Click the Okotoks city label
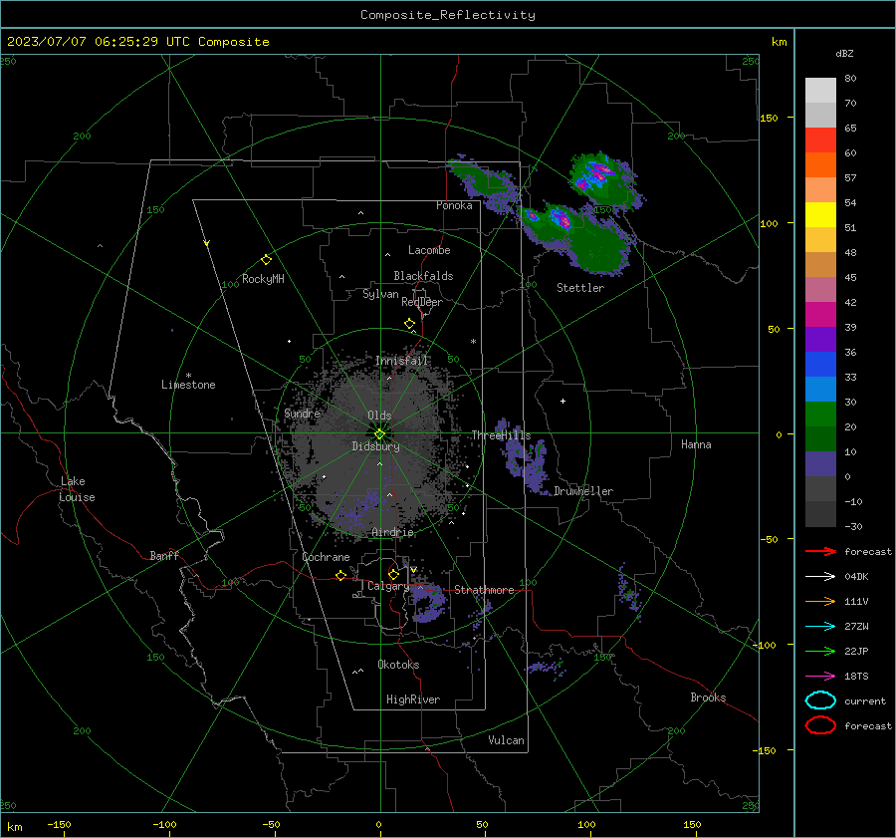Image resolution: width=896 pixels, height=838 pixels. 398,665
